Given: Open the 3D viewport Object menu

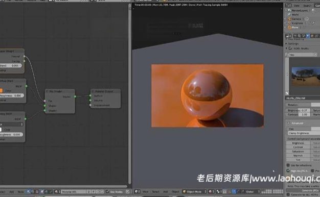Looking at the screenshot, I should click(175, 192).
